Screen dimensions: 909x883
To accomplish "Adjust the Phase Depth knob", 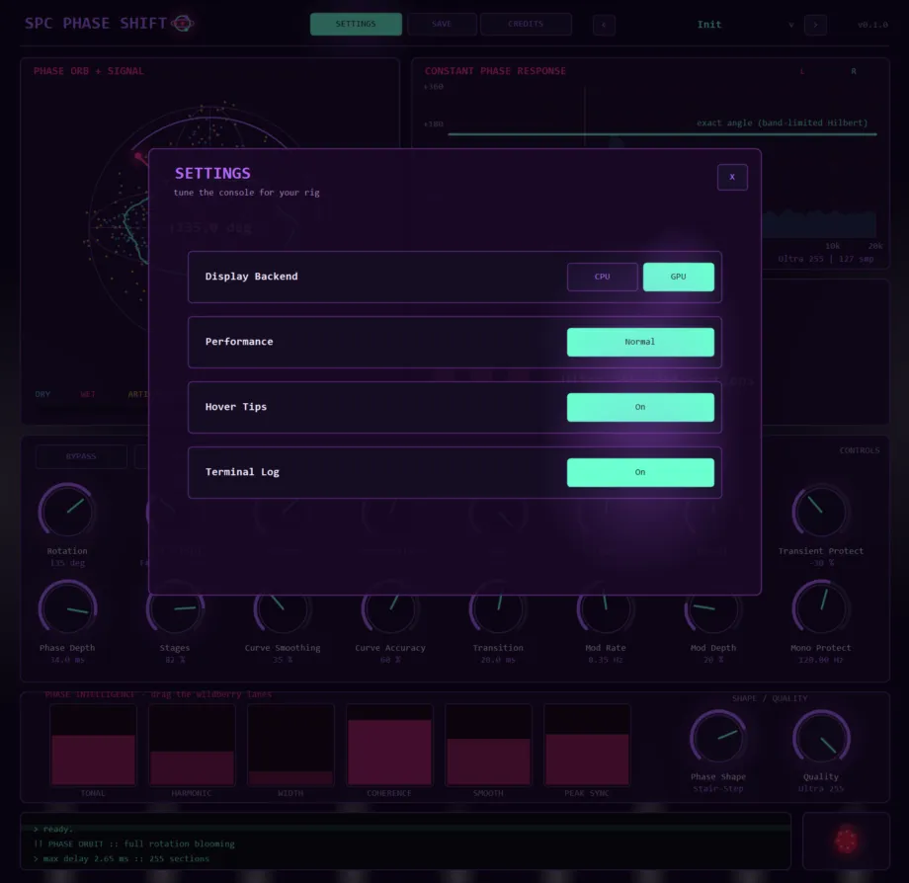I will (x=67, y=608).
